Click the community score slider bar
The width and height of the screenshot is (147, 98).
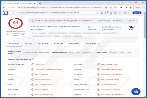click(16, 32)
